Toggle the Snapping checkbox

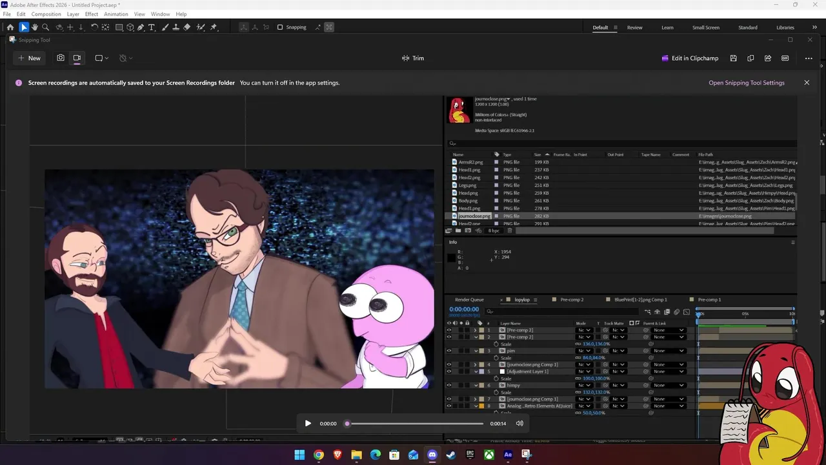(280, 27)
